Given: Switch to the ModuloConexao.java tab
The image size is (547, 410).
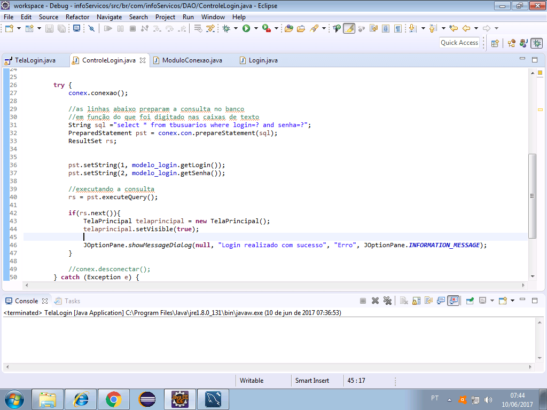Looking at the screenshot, I should 192,60.
